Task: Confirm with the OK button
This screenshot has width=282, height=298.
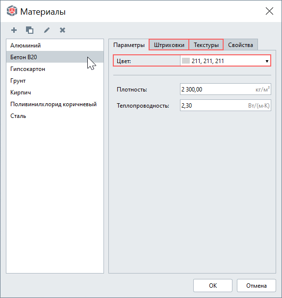Action: tap(213, 285)
